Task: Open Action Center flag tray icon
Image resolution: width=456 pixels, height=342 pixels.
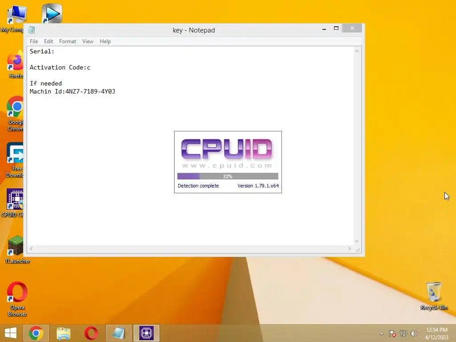Action: (393, 334)
